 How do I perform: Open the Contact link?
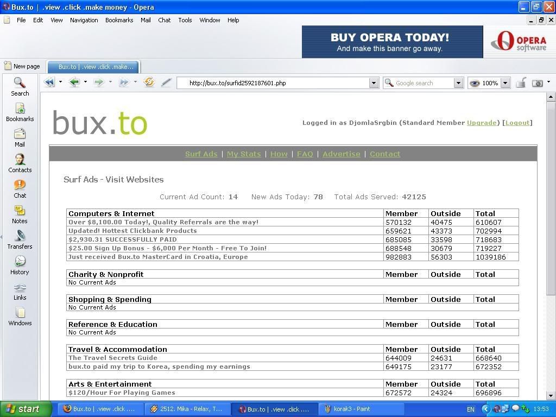coord(385,154)
